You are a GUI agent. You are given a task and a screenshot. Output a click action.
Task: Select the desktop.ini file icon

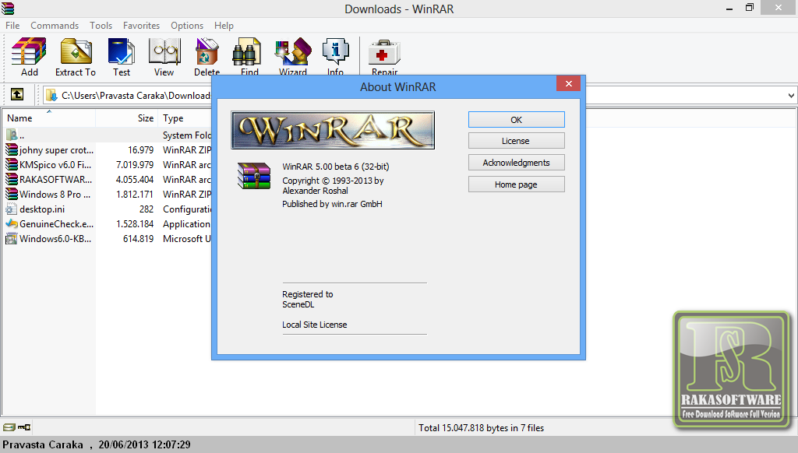pyautogui.click(x=12, y=209)
